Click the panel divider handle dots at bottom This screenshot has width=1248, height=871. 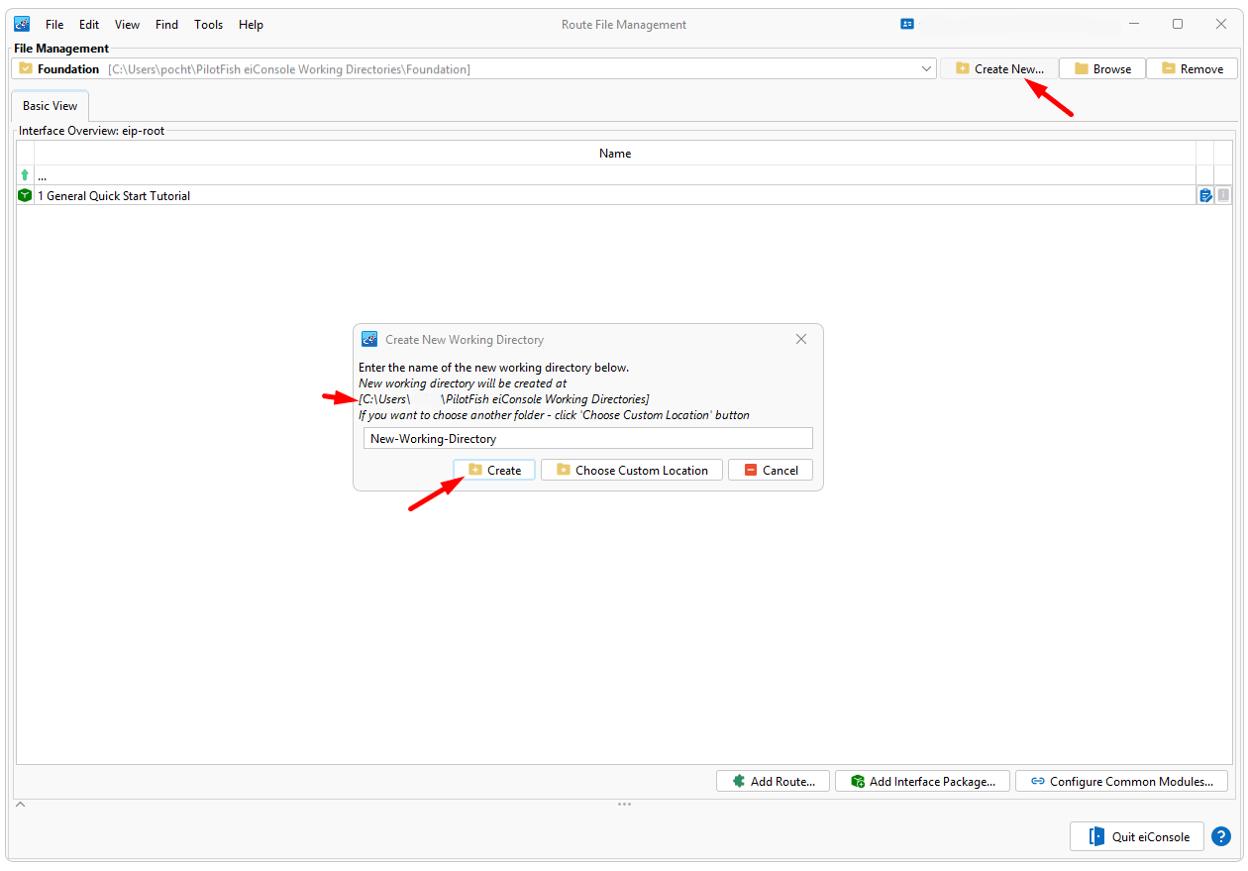point(624,804)
